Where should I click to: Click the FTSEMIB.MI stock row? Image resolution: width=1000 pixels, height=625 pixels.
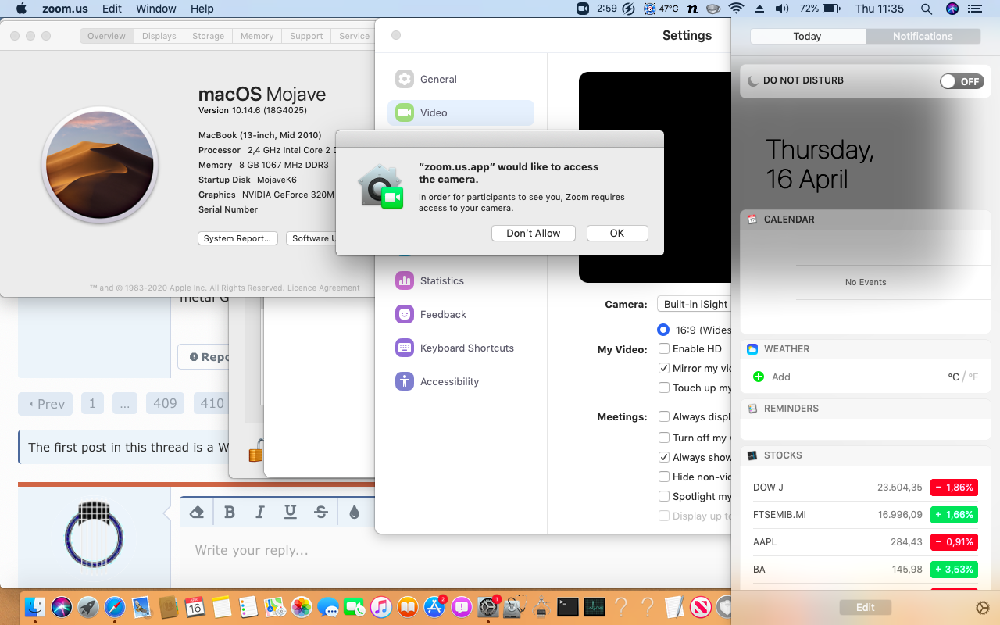click(865, 514)
